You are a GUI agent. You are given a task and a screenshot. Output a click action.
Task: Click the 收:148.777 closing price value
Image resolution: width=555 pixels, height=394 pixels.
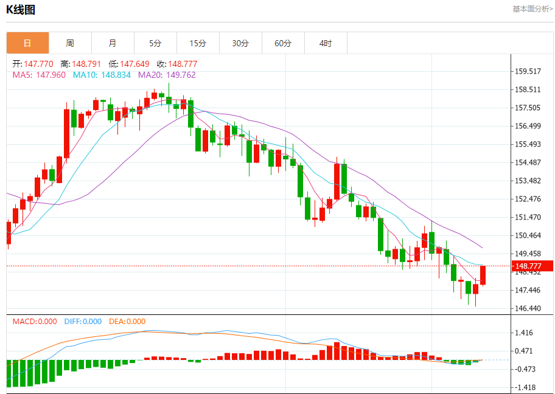pyautogui.click(x=177, y=64)
